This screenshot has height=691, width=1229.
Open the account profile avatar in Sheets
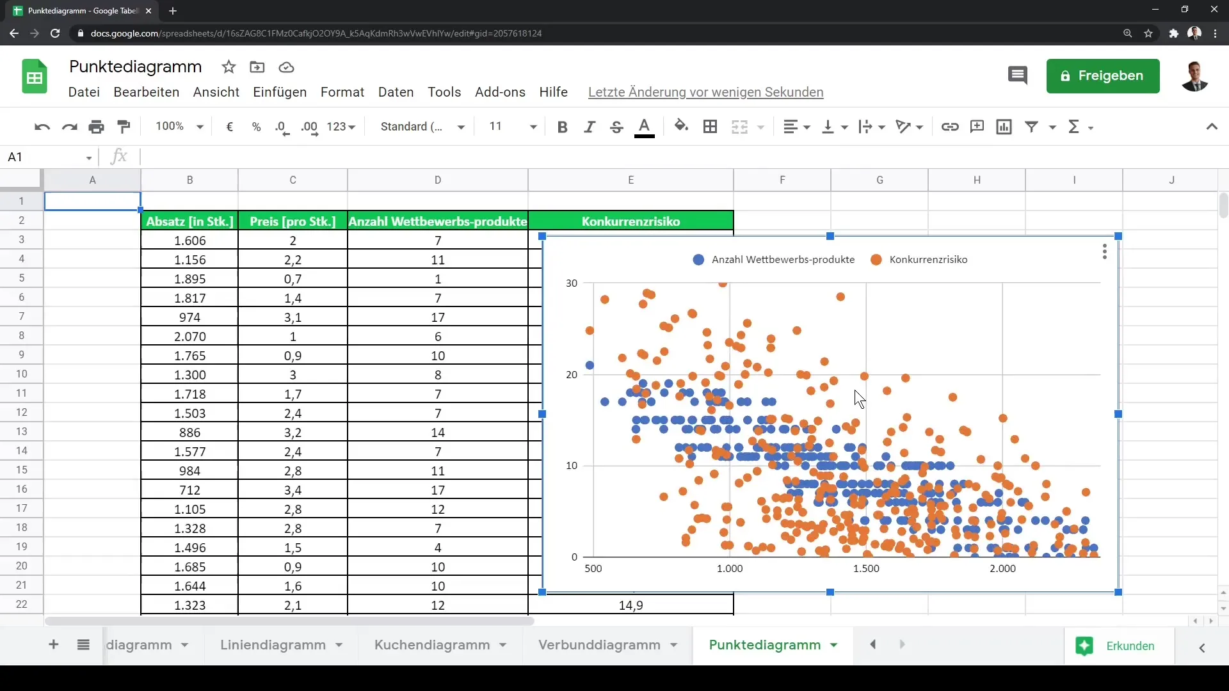tap(1194, 76)
